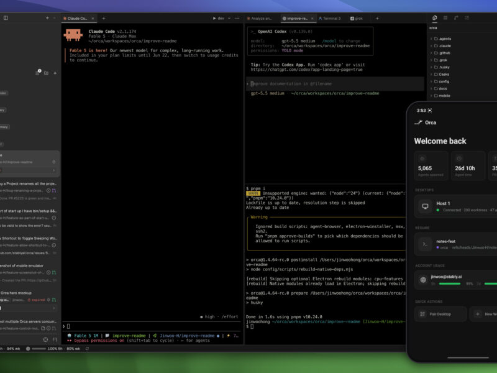Switch to the Claude Co.. tab

pos(76,19)
